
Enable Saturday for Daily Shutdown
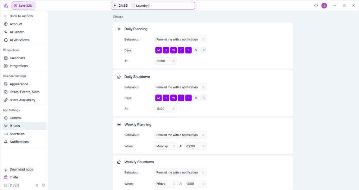[x=196, y=98]
